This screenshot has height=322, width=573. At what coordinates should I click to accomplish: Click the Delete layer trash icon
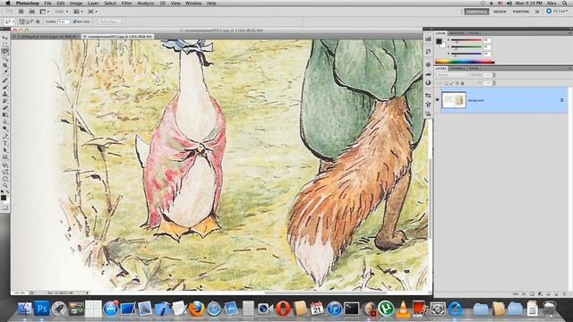[x=565, y=294]
